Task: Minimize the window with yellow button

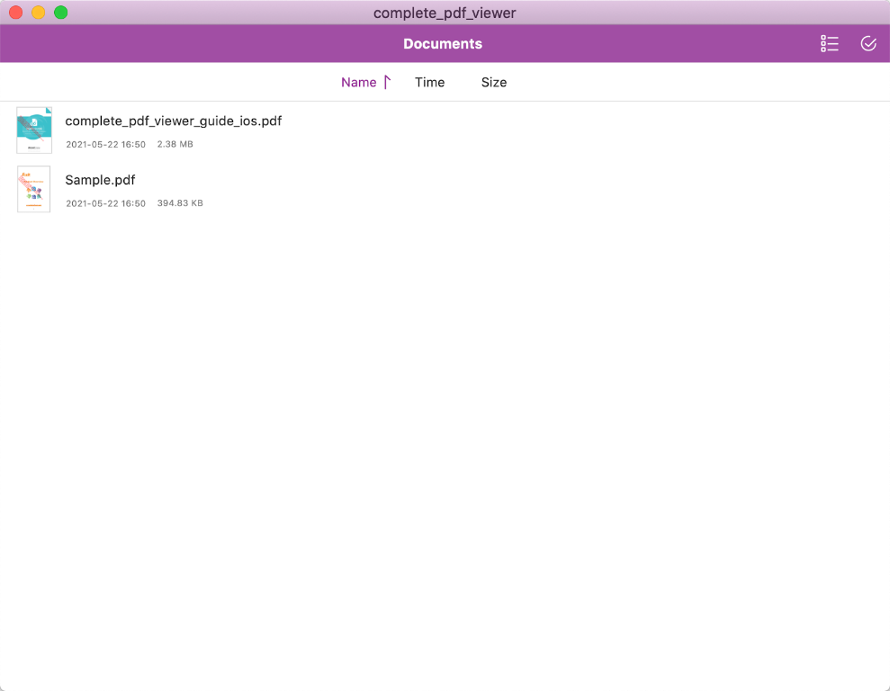Action: tap(39, 13)
